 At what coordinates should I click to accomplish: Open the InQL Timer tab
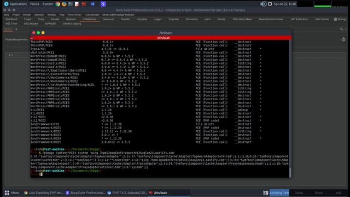click(x=11, y=24)
